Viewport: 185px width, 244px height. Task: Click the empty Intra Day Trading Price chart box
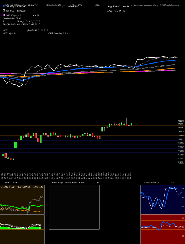[74, 207]
